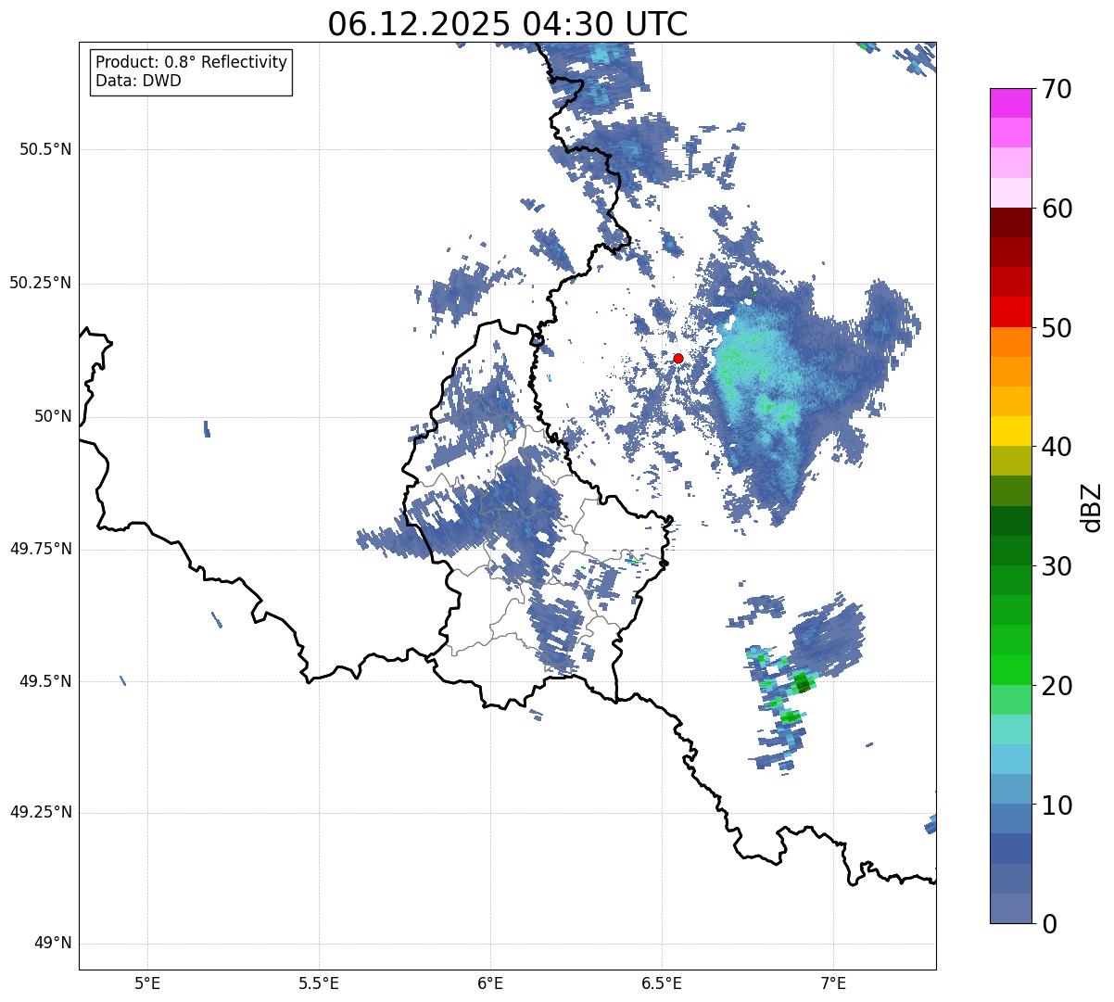Click the 7°E longitude label

(833, 983)
